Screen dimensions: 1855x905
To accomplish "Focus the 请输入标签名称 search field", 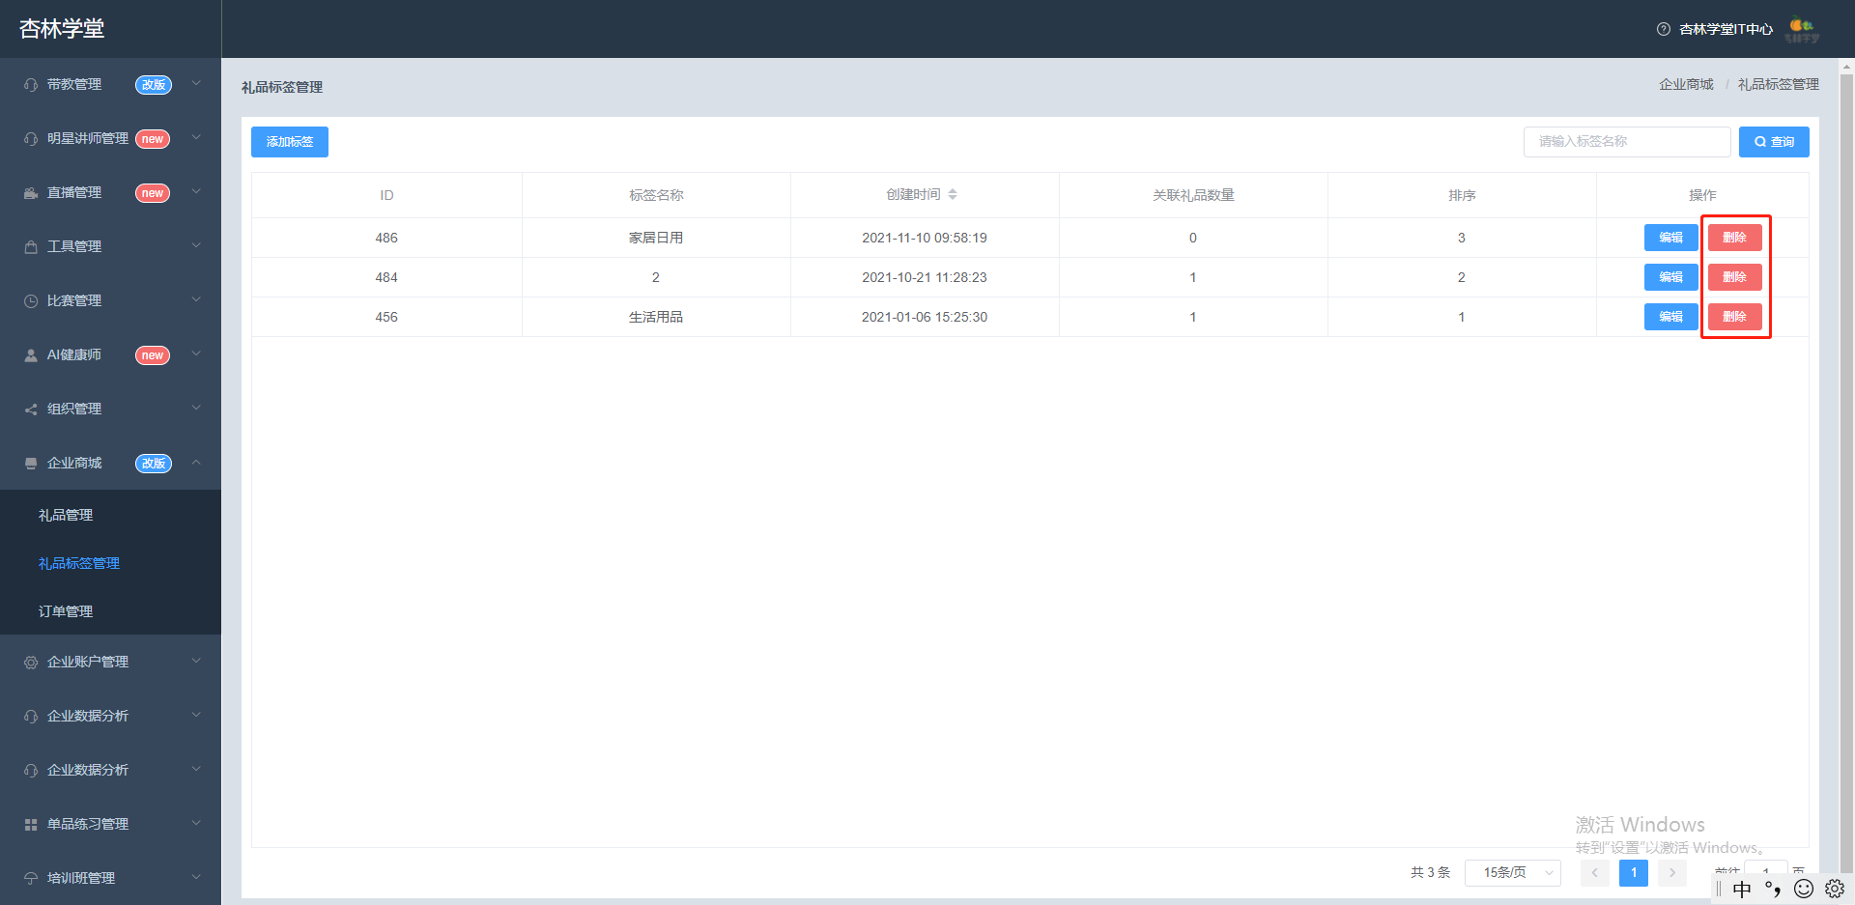I will tap(1627, 142).
